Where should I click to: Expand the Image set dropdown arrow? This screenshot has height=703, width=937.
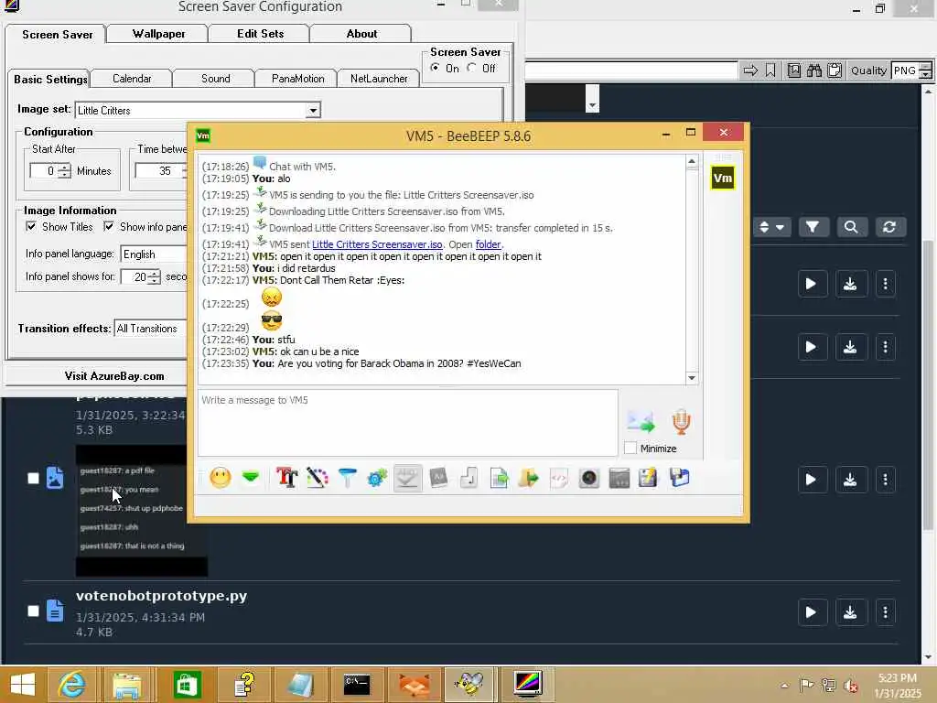(x=313, y=110)
